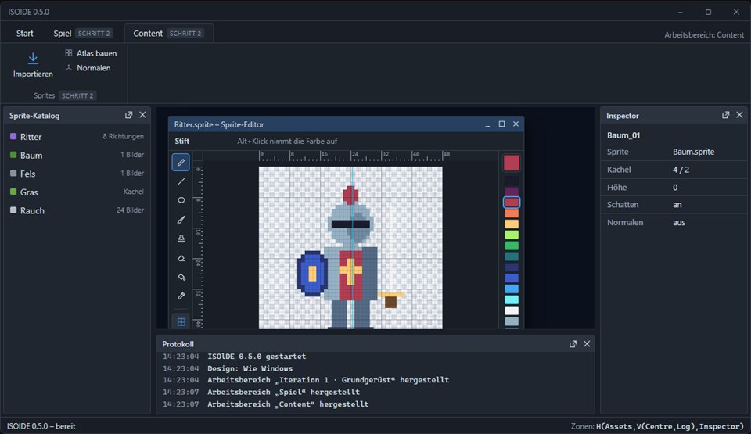The height and width of the screenshot is (434, 751).
Task: Click the horizontal ruler above the canvas
Action: (350, 156)
